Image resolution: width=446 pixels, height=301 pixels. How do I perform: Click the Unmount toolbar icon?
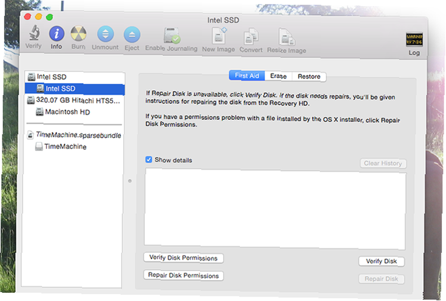click(x=105, y=34)
